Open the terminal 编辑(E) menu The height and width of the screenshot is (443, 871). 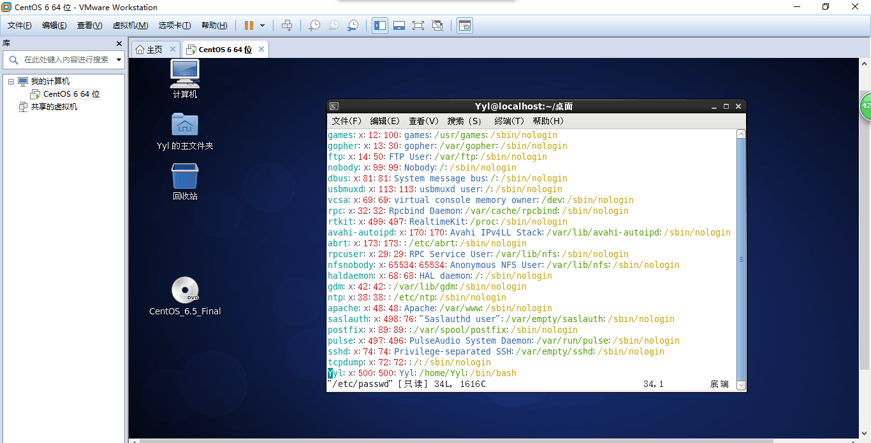click(385, 121)
